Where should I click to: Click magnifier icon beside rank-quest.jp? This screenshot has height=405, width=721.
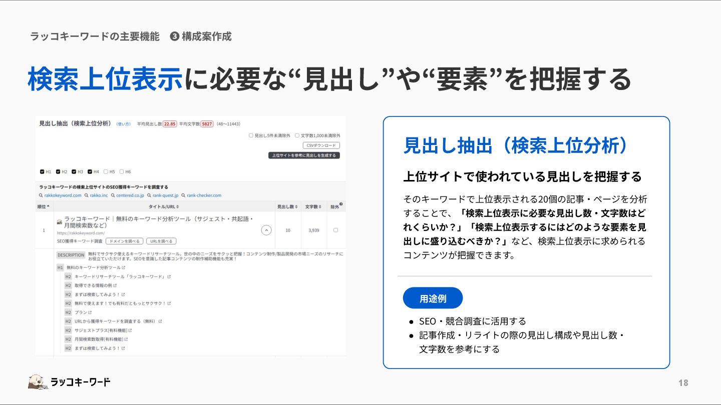click(149, 195)
